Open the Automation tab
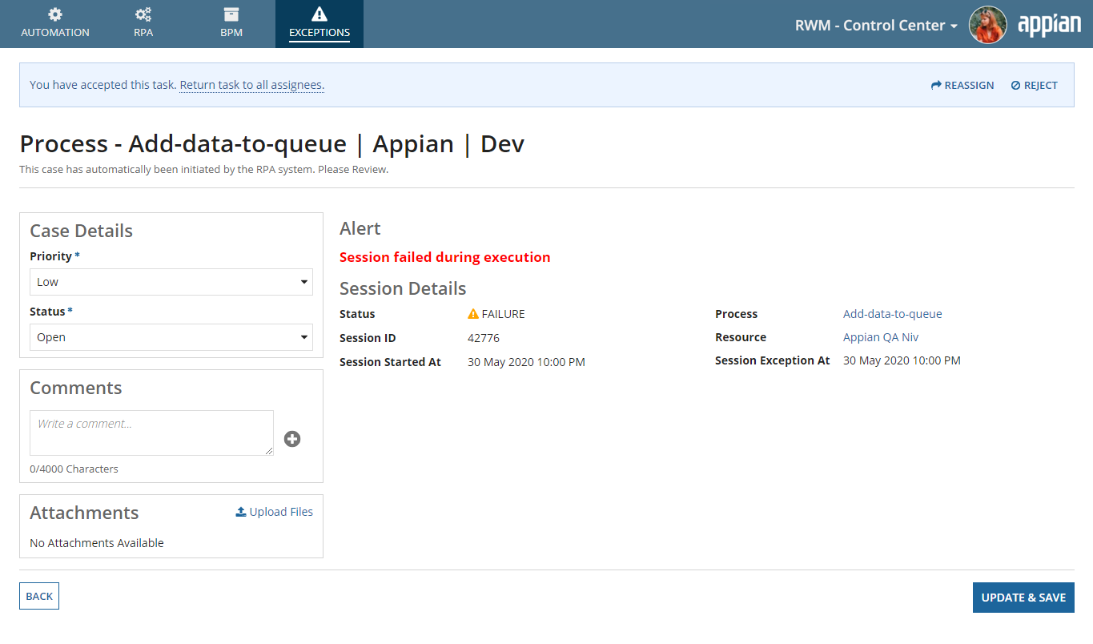 pyautogui.click(x=55, y=24)
